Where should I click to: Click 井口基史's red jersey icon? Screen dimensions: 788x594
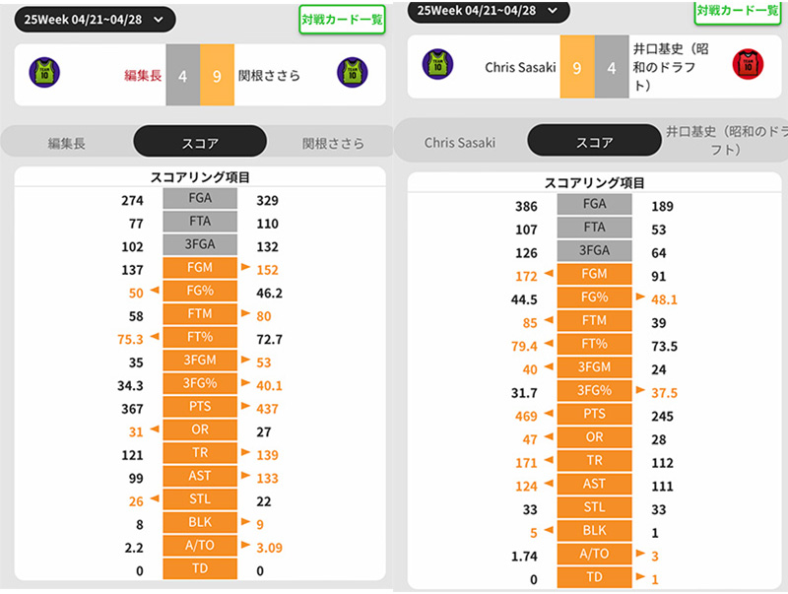click(x=748, y=65)
